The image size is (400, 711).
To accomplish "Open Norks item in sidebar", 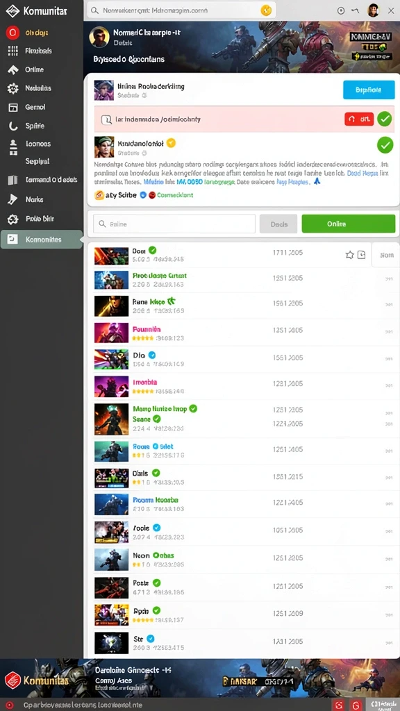I will coord(34,199).
